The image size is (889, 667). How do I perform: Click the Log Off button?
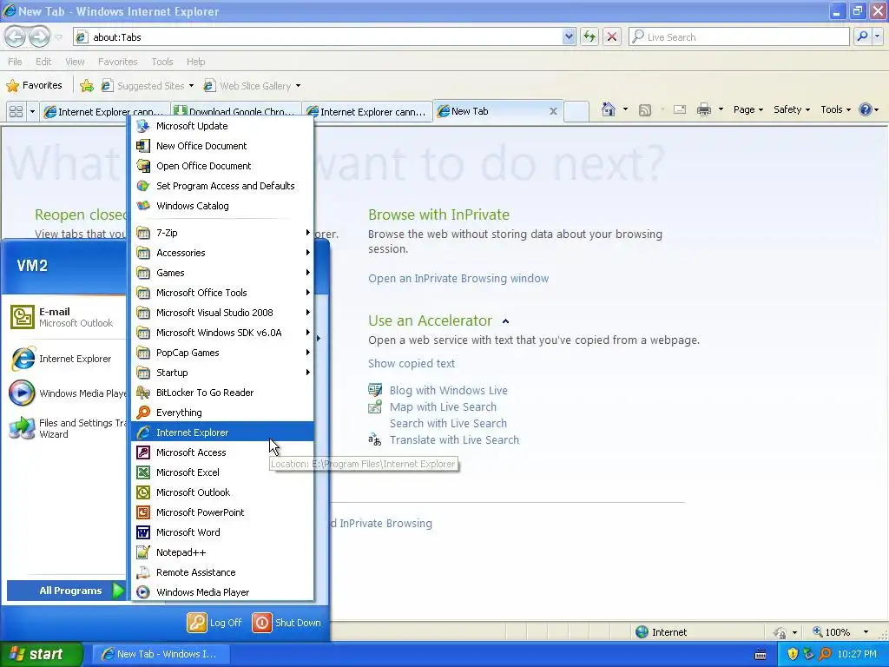(x=215, y=622)
